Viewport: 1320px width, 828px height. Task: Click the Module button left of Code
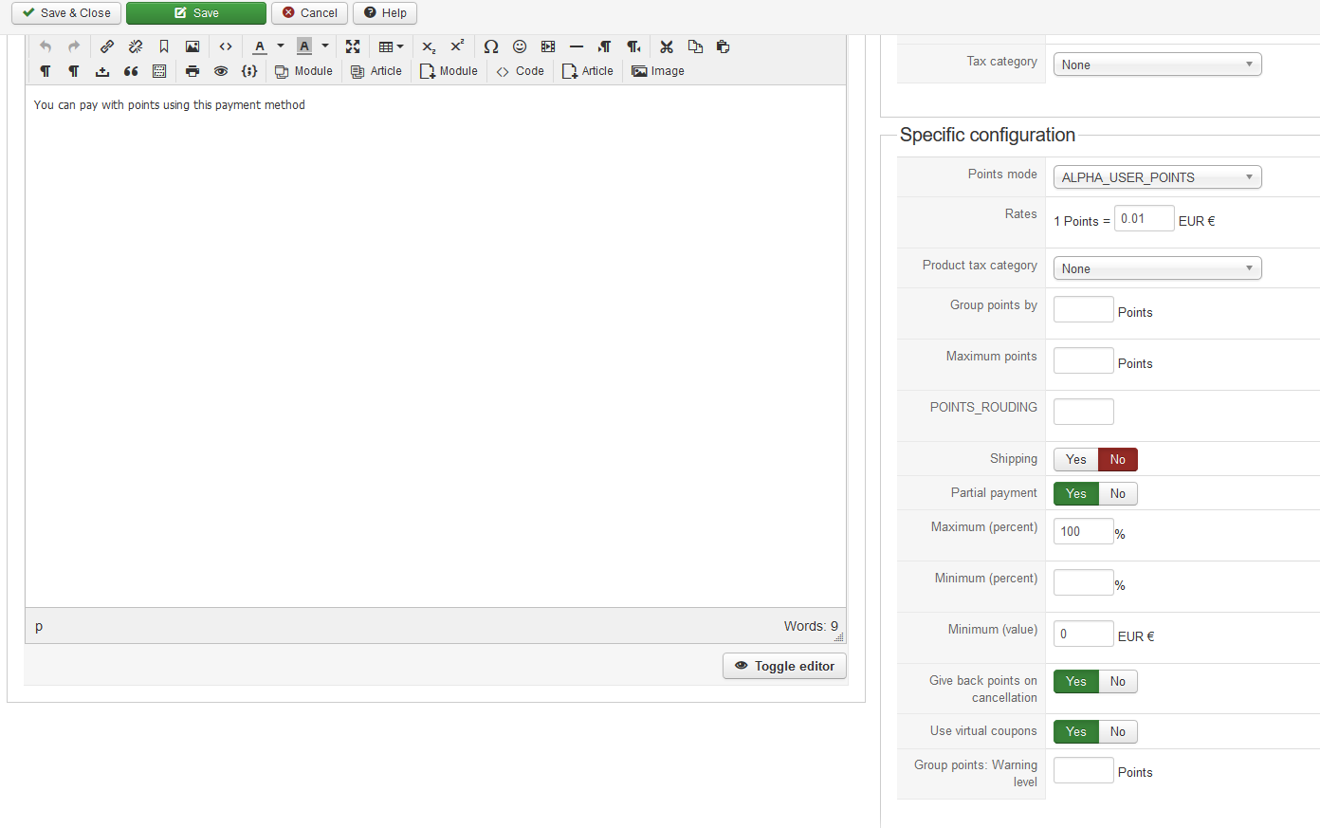click(449, 71)
